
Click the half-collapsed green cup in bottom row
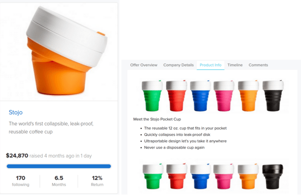coord(153,176)
